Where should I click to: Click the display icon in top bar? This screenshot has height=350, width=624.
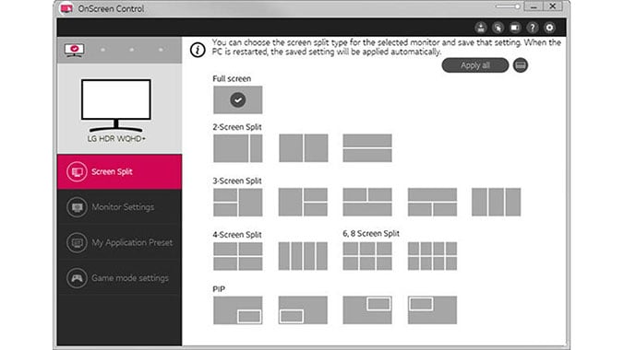click(x=515, y=28)
